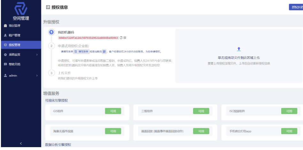The image size is (303, 150).
Task: Click the machine code text string
Action: [x=88, y=38]
